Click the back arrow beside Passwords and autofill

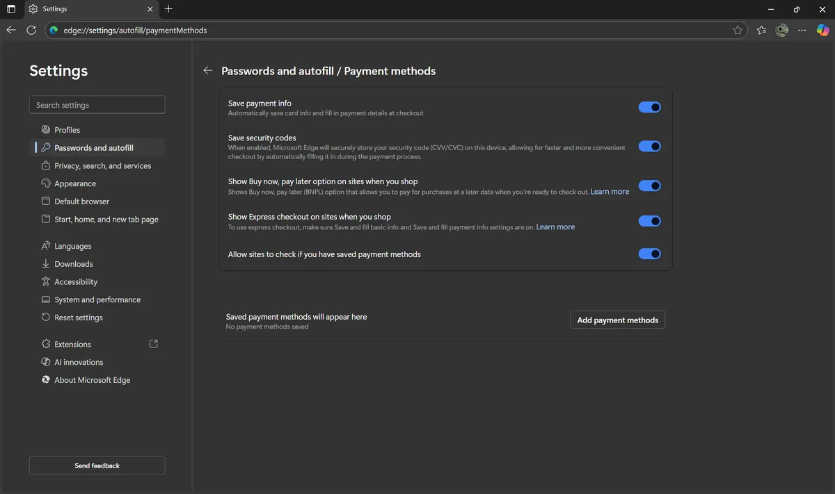click(x=207, y=71)
